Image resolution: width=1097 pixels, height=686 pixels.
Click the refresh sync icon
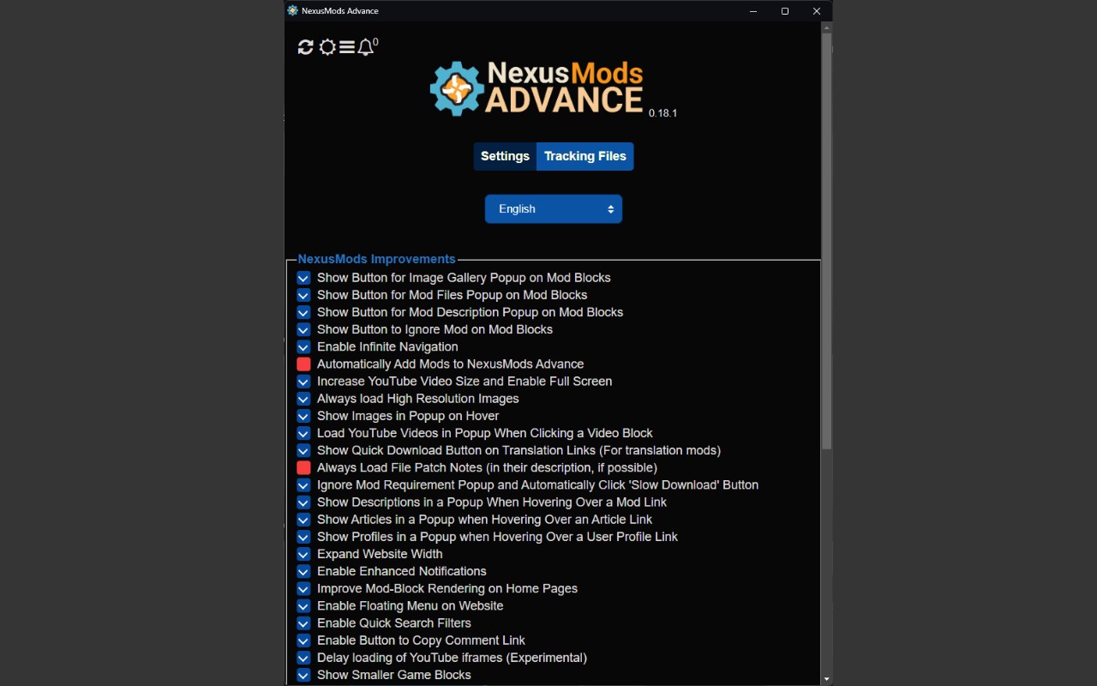pos(305,47)
